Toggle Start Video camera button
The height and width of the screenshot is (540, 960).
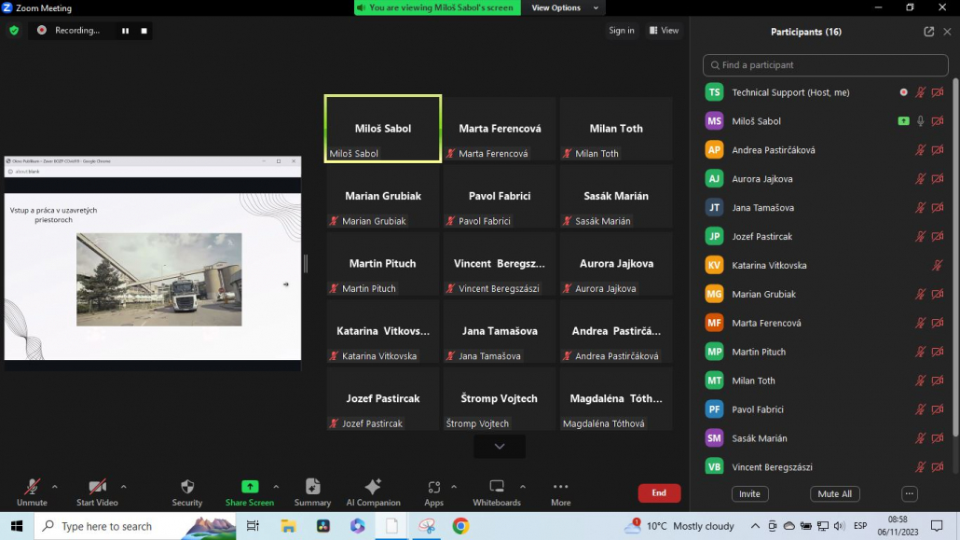pos(97,487)
